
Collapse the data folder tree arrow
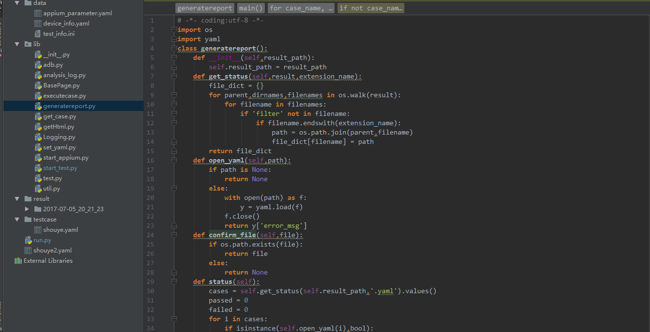click(x=17, y=3)
